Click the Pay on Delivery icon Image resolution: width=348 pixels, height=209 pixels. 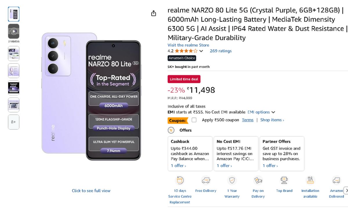[x=258, y=181]
